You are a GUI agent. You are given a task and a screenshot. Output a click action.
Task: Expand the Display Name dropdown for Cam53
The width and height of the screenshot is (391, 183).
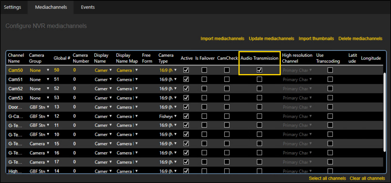[110, 98]
